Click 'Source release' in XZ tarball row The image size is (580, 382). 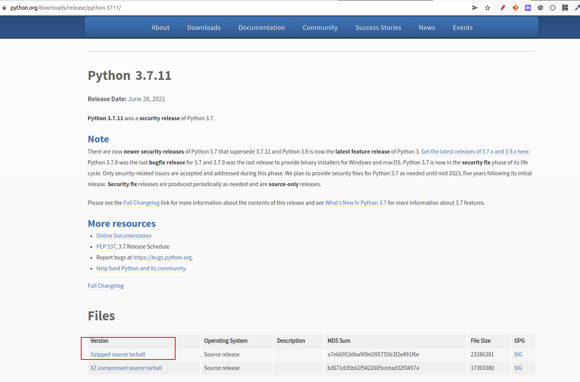point(222,368)
